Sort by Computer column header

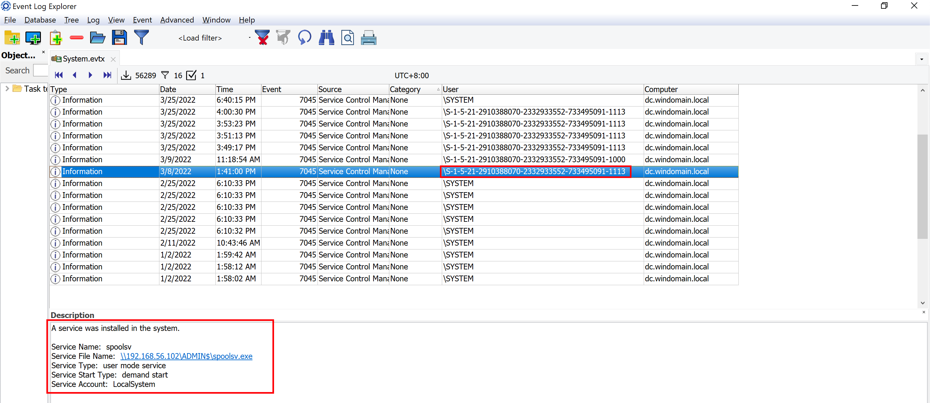pyautogui.click(x=691, y=89)
